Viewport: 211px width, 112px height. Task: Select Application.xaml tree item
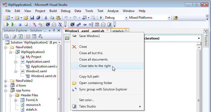38,62
